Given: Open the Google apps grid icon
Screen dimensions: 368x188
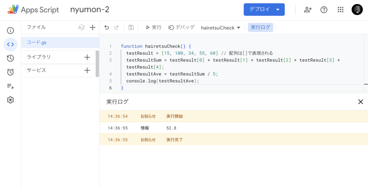Looking at the screenshot, I should point(340,10).
